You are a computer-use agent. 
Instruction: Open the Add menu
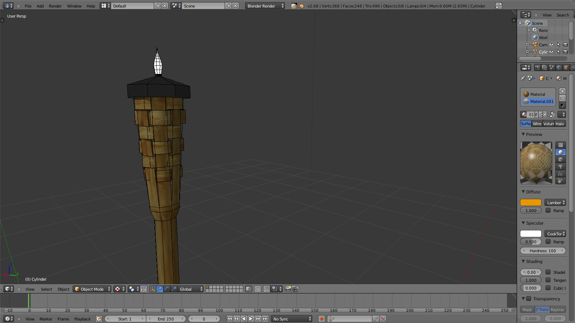point(40,6)
